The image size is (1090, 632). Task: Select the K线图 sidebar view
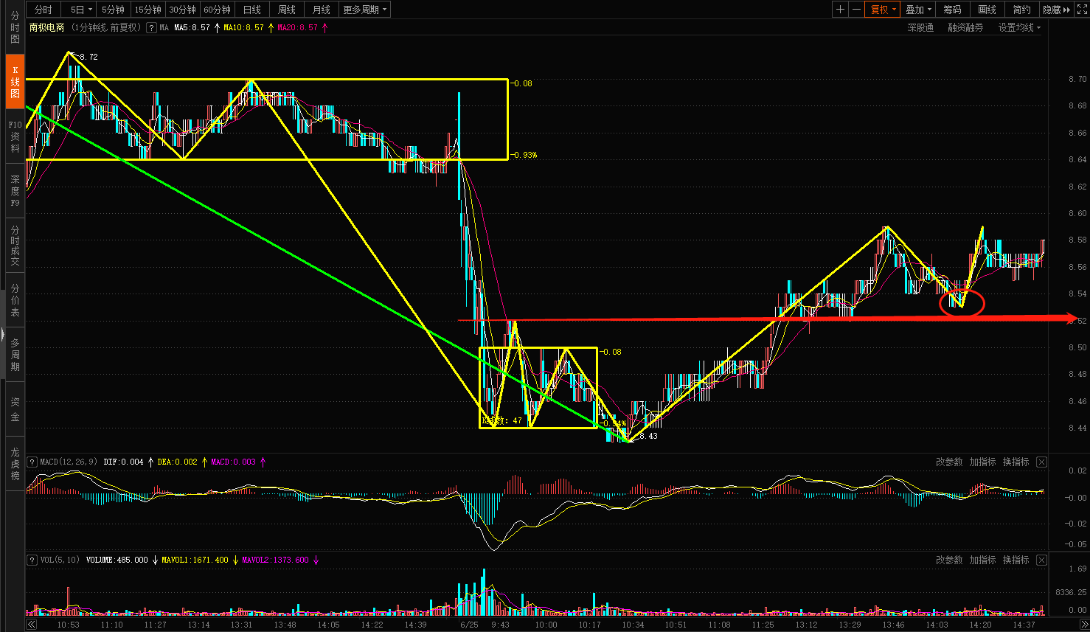click(x=15, y=81)
